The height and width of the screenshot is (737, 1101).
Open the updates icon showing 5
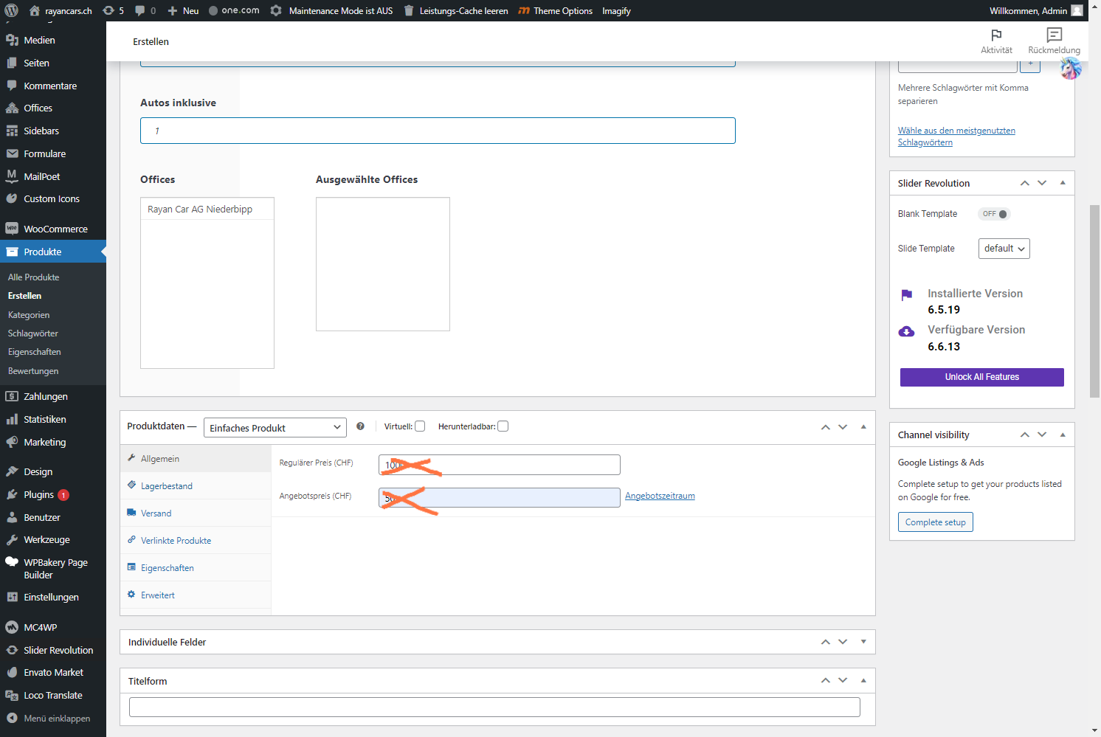coord(113,10)
